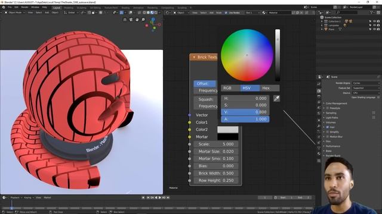Open the Render menu
382x214 pixels.
click(x=24, y=7)
